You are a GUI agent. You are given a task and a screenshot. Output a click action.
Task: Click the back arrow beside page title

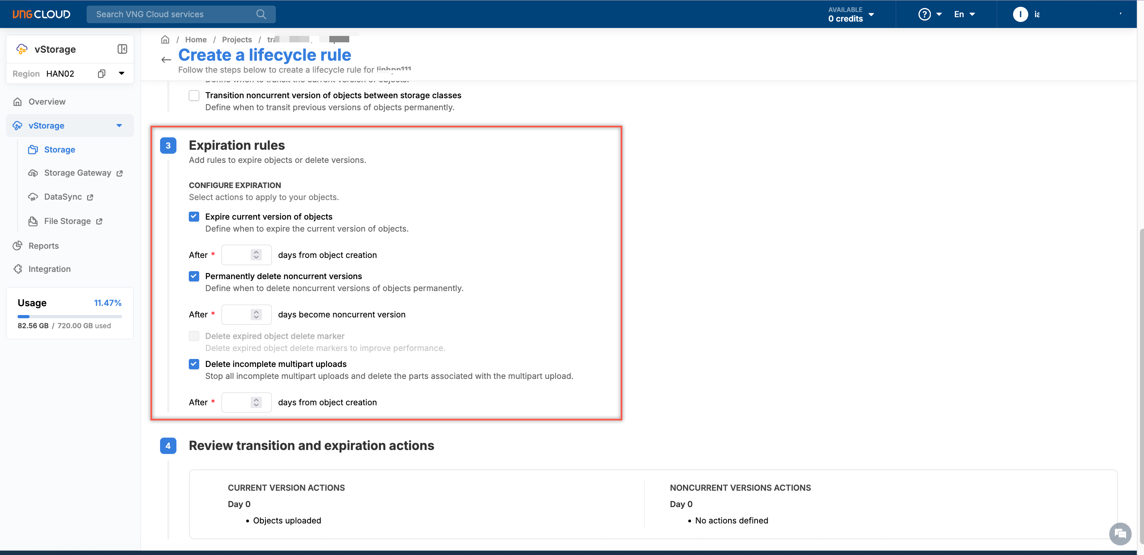pos(166,59)
